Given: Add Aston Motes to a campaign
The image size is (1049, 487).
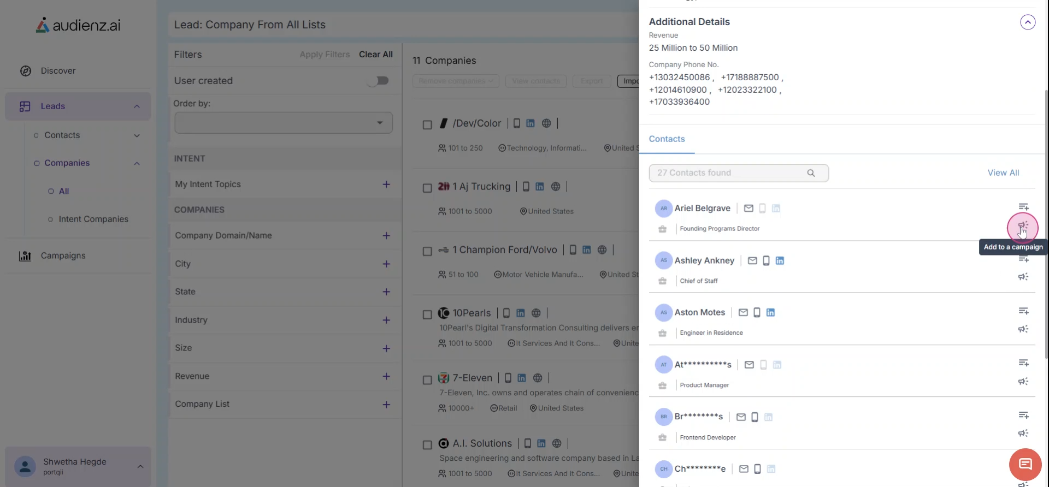Looking at the screenshot, I should [1023, 329].
